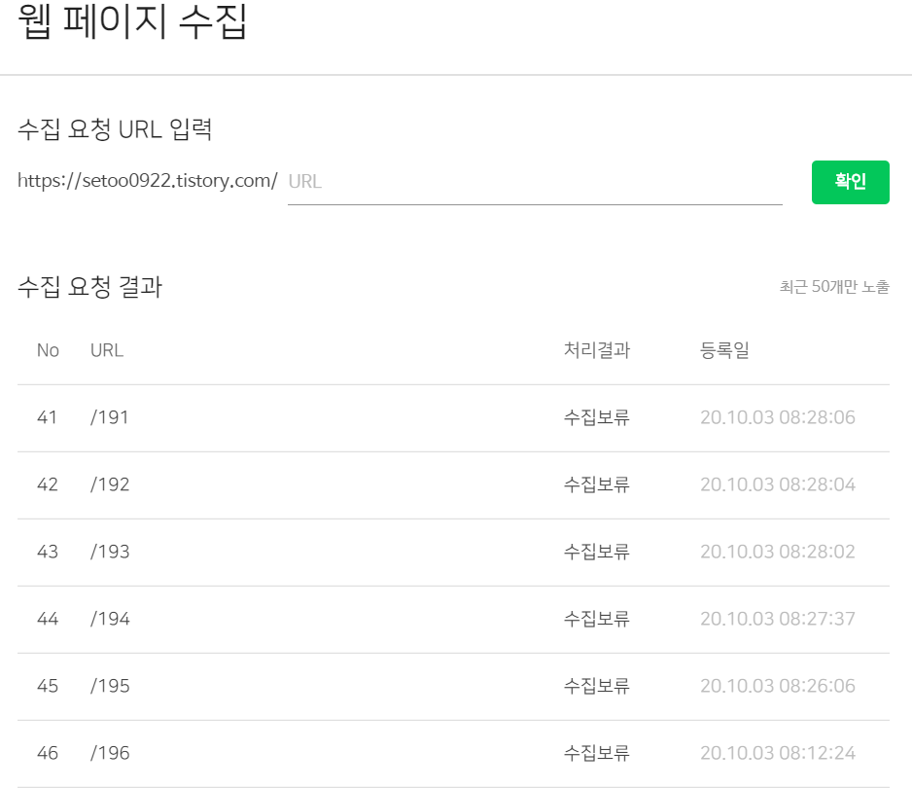Focus the URL input field
Image resolution: width=912 pixels, height=788 pixels.
(535, 182)
